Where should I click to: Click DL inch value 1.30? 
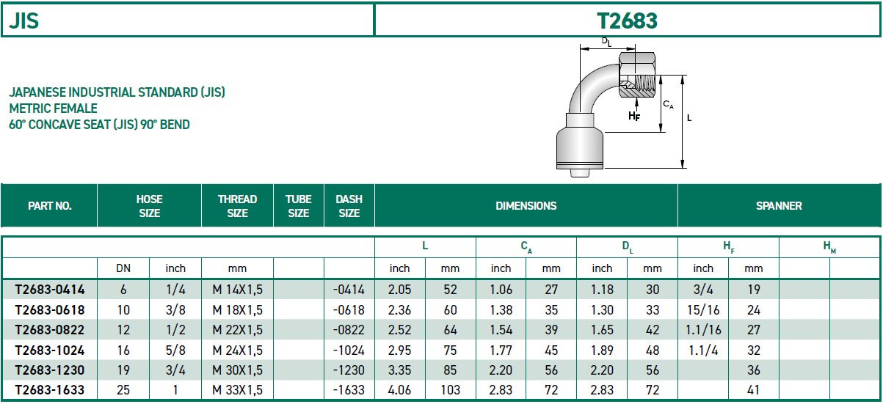point(602,309)
